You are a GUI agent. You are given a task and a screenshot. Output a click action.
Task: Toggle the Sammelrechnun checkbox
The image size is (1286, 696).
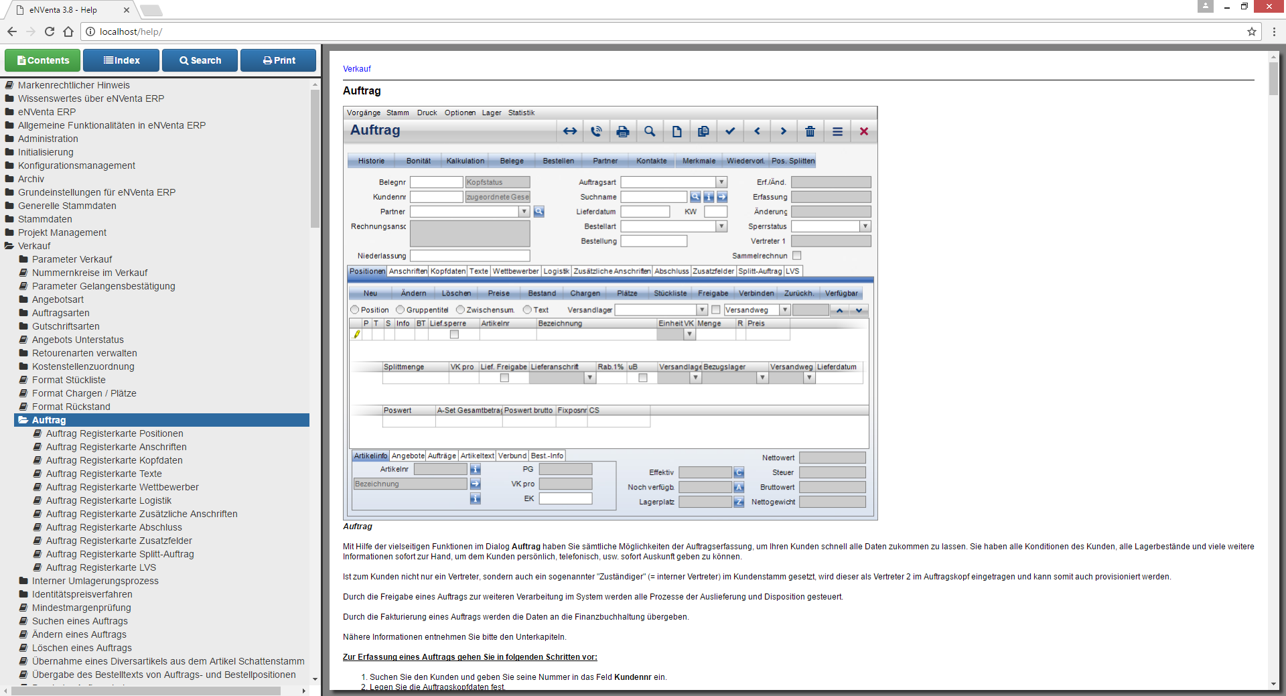[797, 255]
